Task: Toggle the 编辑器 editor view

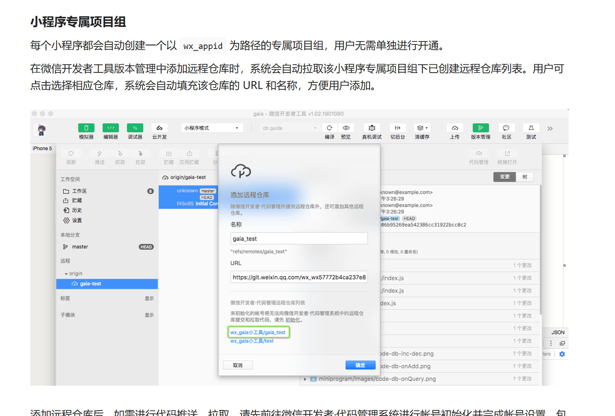Action: pyautogui.click(x=111, y=128)
